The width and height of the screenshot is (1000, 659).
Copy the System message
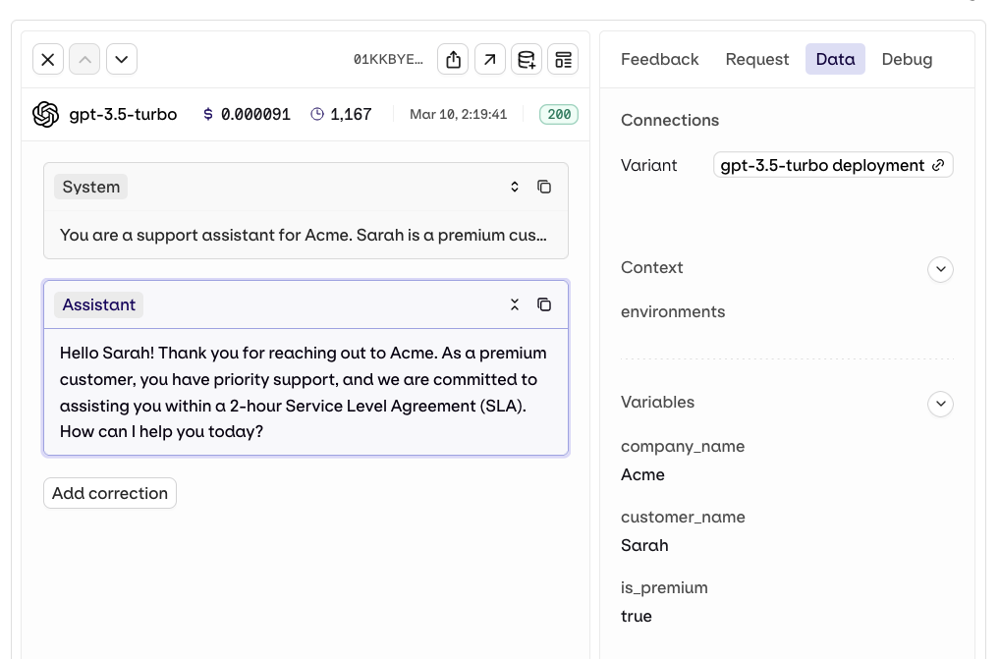click(x=544, y=187)
